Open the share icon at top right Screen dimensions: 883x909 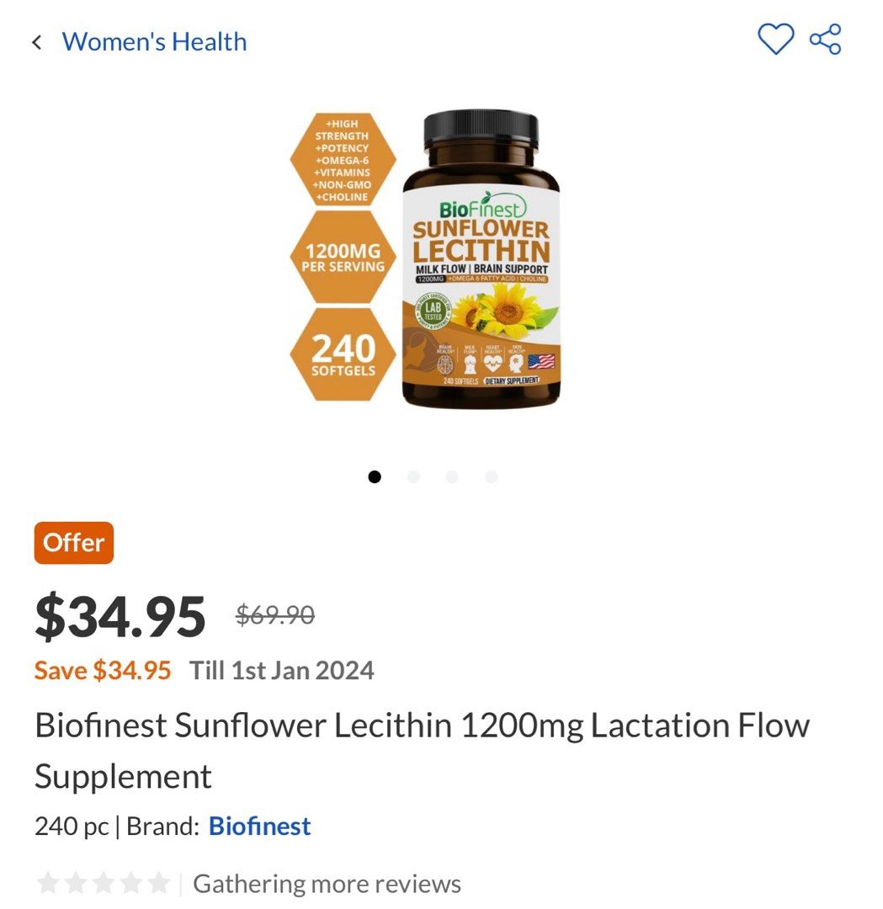[825, 37]
